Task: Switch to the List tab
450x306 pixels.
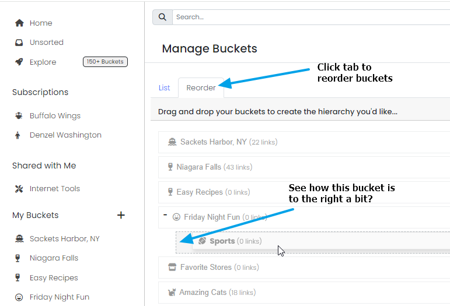Action: [164, 87]
